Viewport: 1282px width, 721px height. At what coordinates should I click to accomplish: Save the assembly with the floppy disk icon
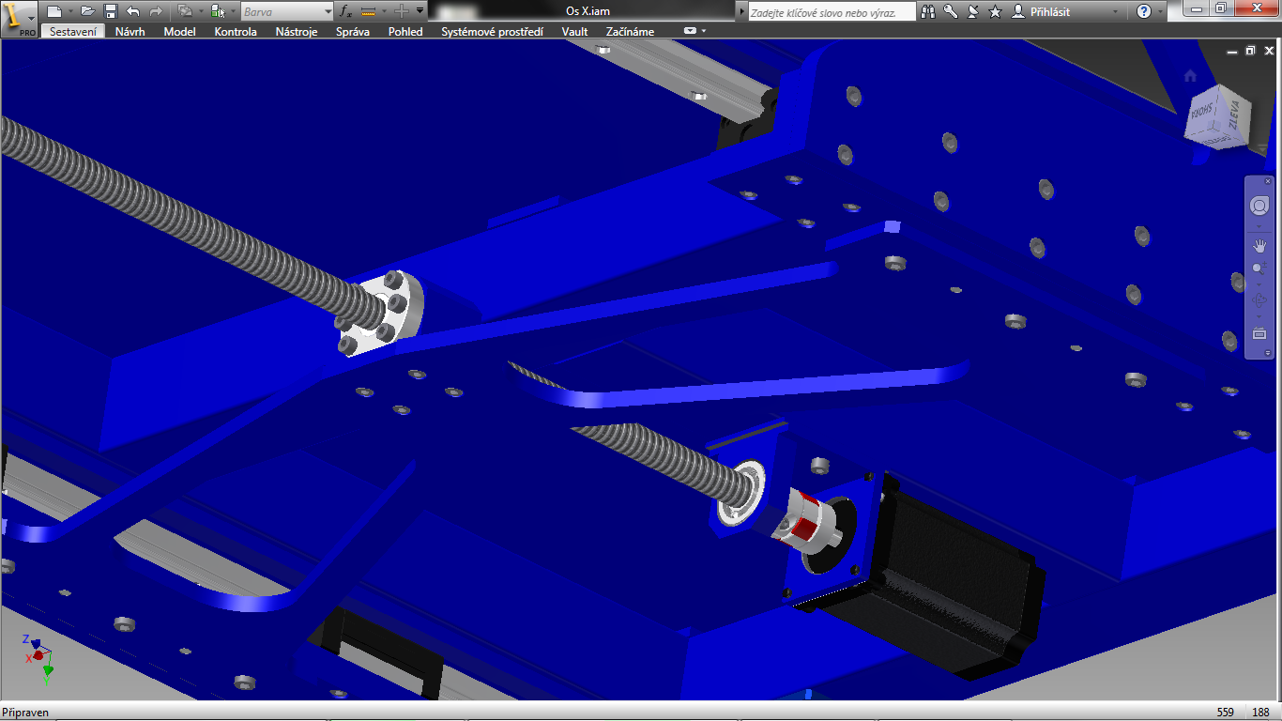(x=110, y=11)
